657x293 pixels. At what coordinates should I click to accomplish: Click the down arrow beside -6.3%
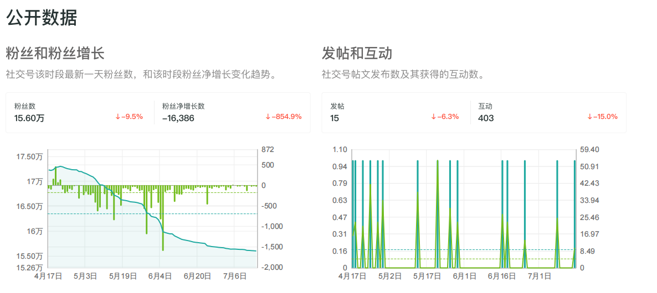click(433, 117)
